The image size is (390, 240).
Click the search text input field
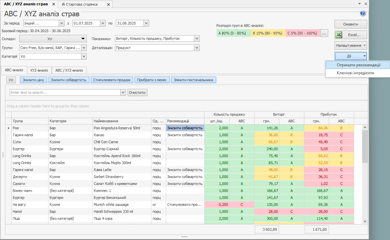[65, 92]
